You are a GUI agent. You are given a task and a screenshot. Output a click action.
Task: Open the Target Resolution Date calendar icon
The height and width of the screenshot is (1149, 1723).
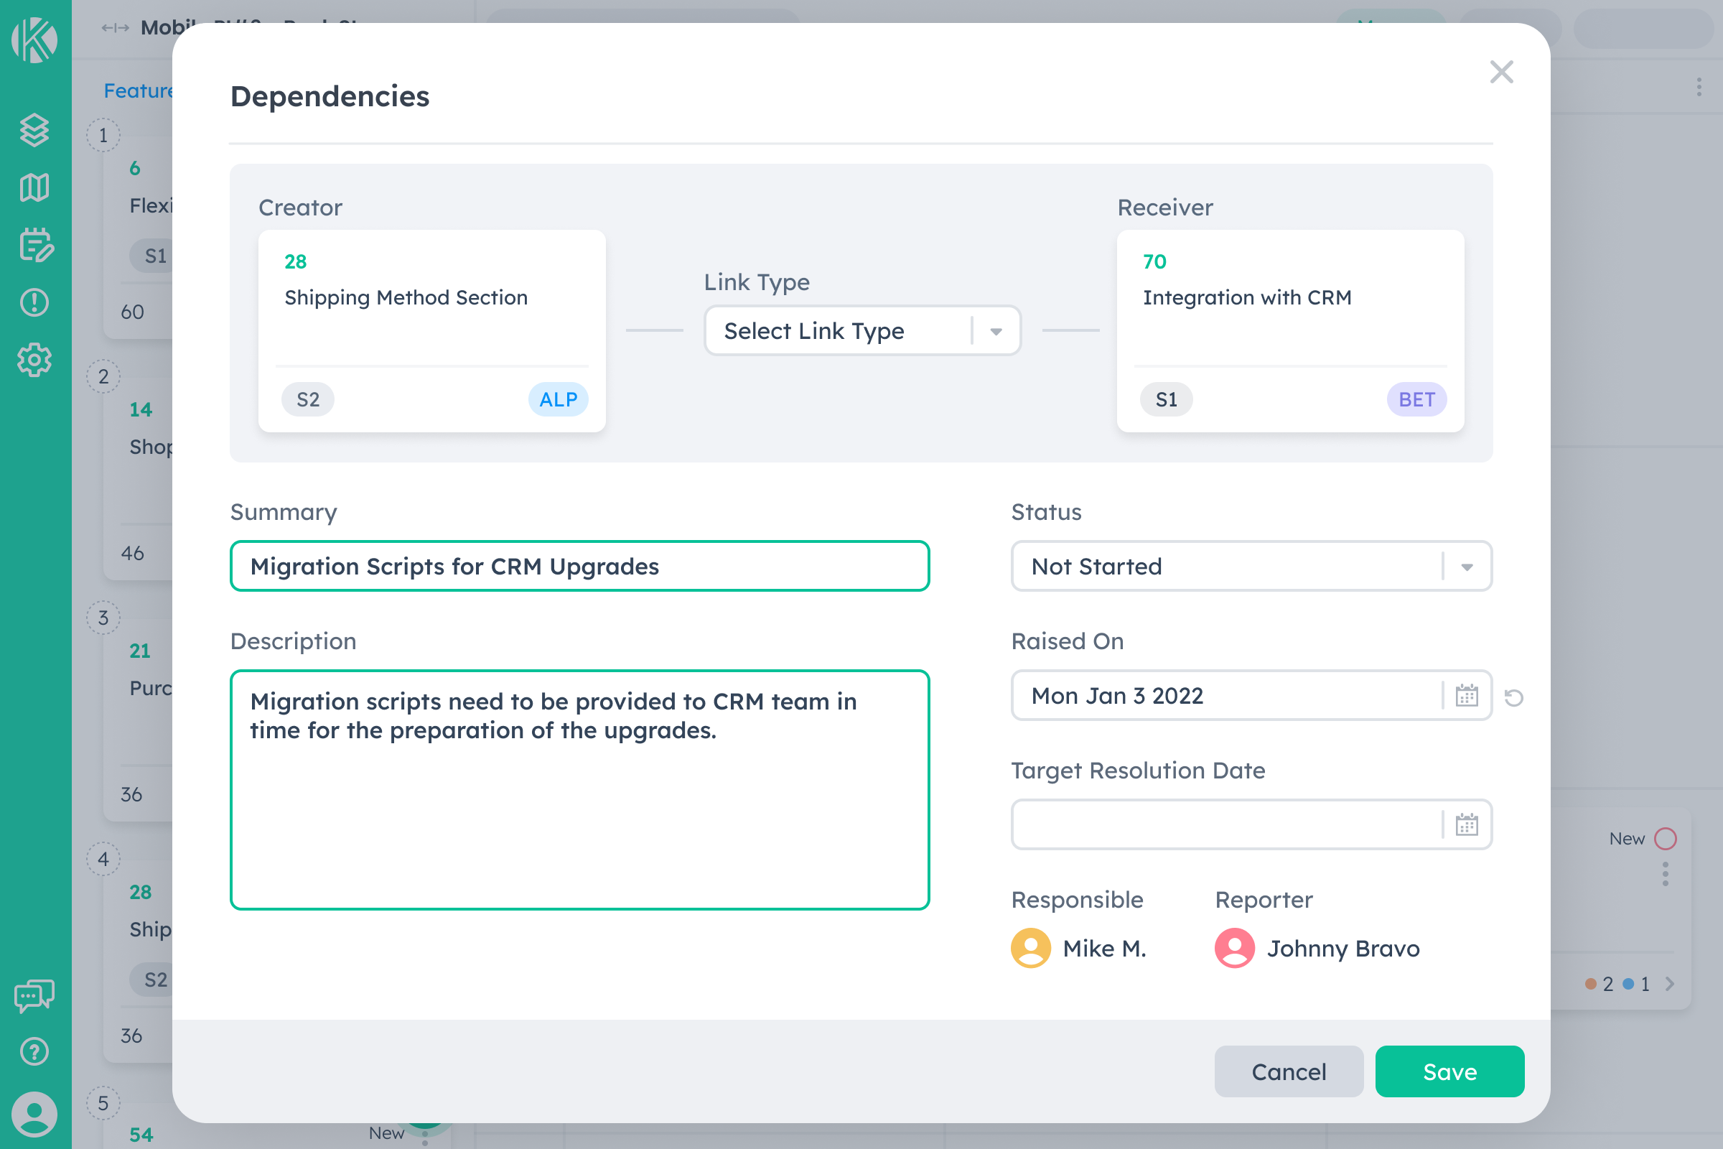(x=1466, y=824)
